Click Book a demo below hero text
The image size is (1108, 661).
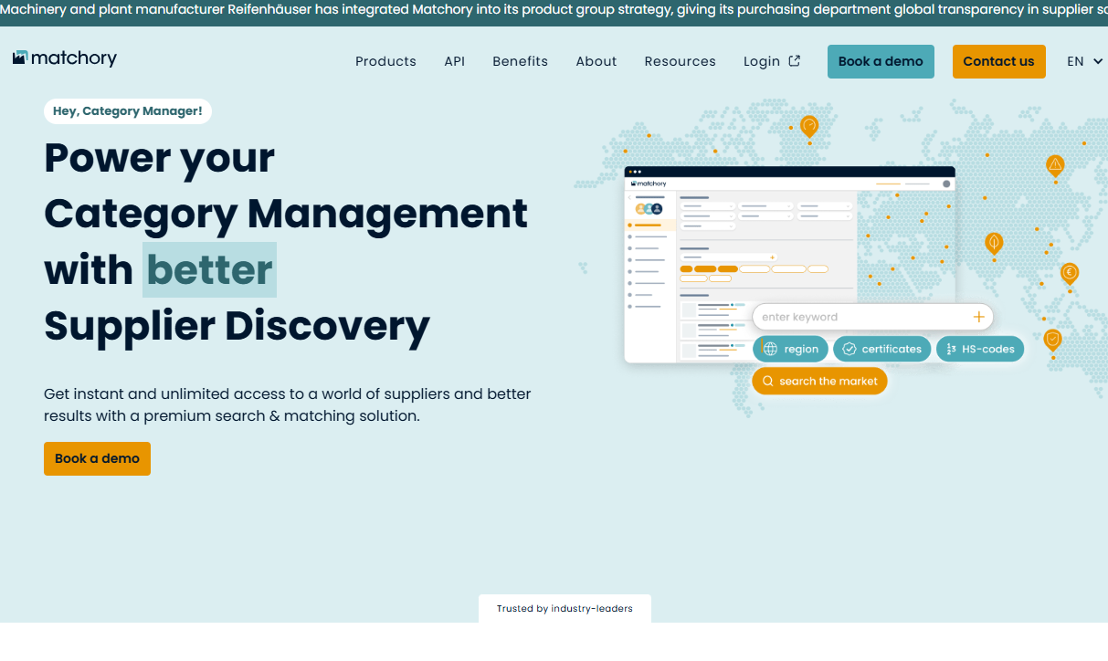pyautogui.click(x=97, y=458)
